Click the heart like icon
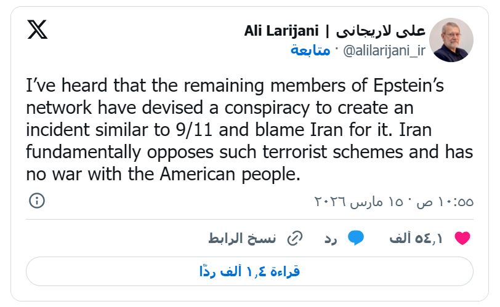Image resolution: width=500 pixels, height=307 pixels. pyautogui.click(x=462, y=239)
